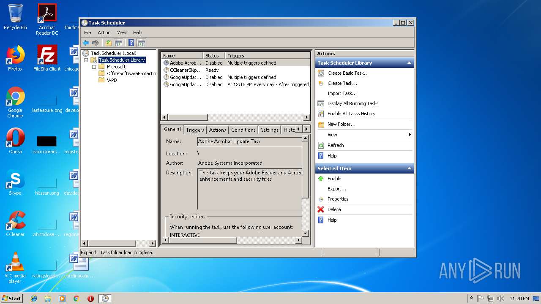Click the clock showing 11:20 PM

519,299
